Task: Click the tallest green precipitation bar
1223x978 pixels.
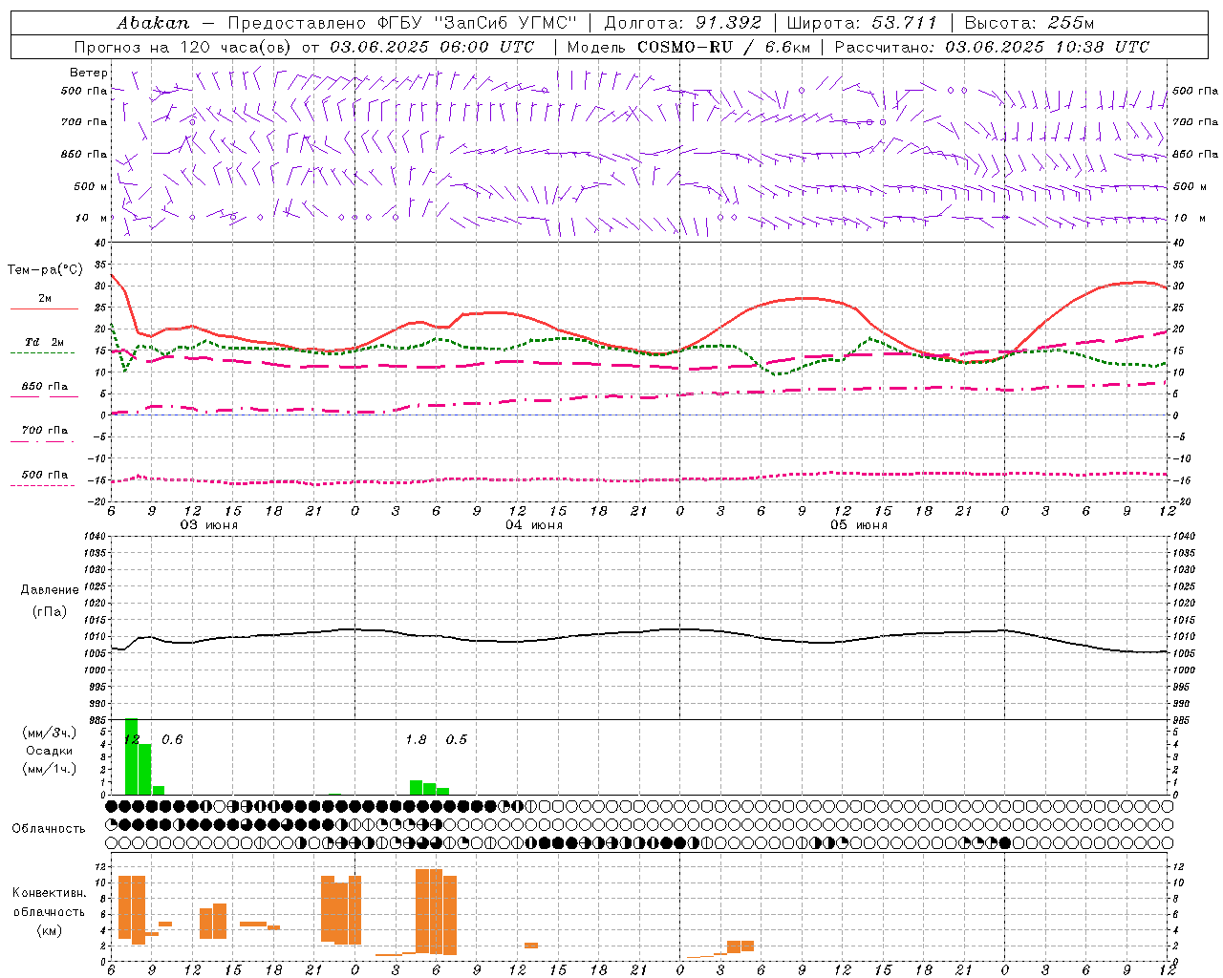Action: click(132, 756)
